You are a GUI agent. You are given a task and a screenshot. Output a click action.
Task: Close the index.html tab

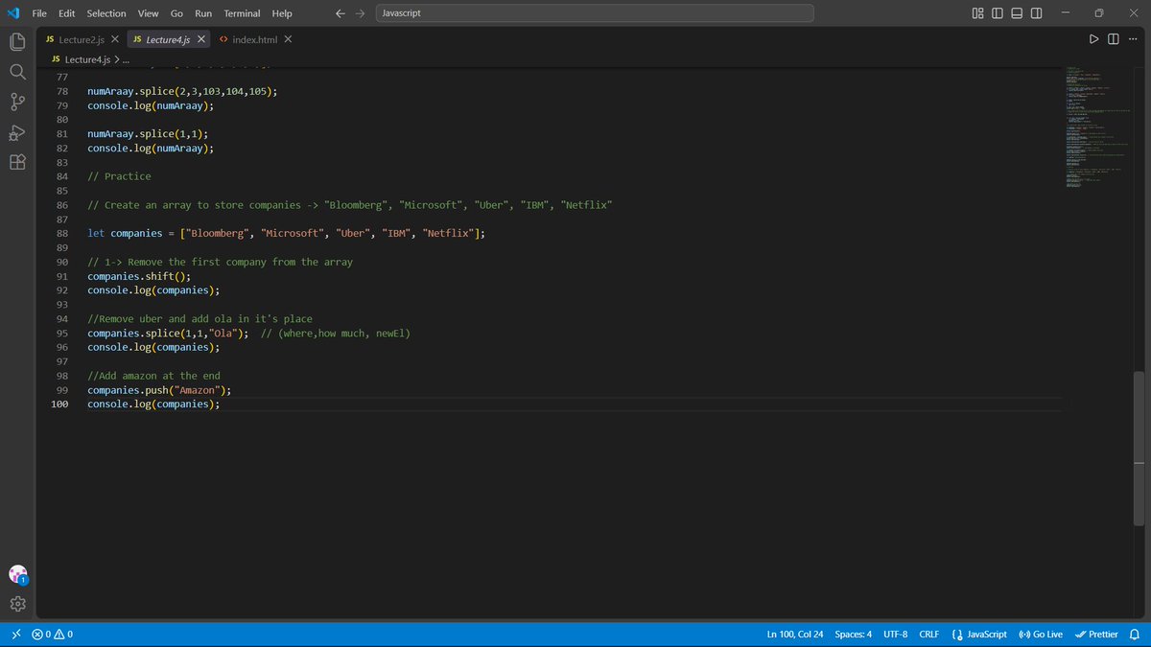(x=287, y=39)
